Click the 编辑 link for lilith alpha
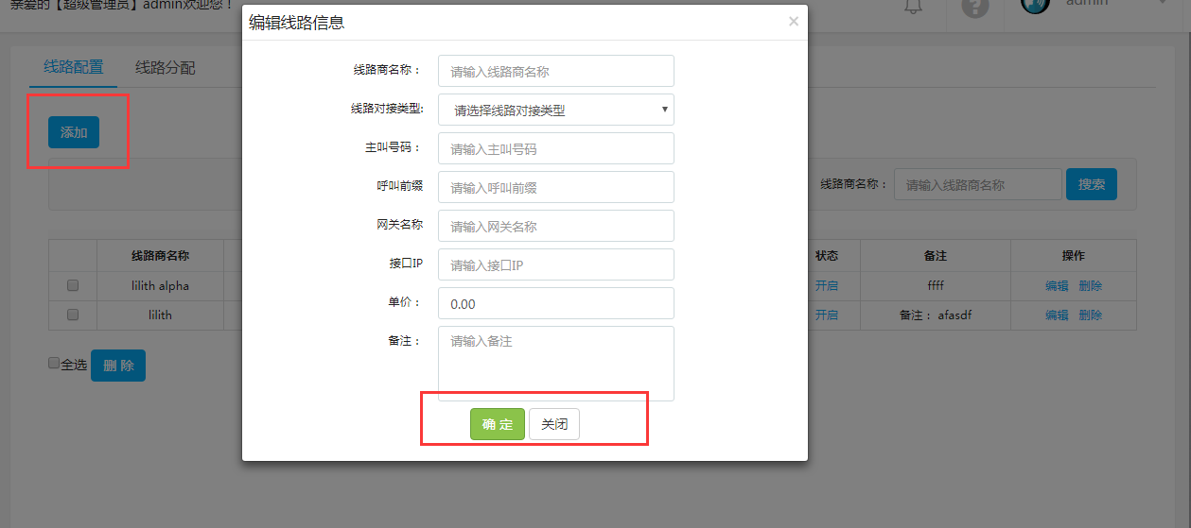This screenshot has height=528, width=1191. (1057, 286)
